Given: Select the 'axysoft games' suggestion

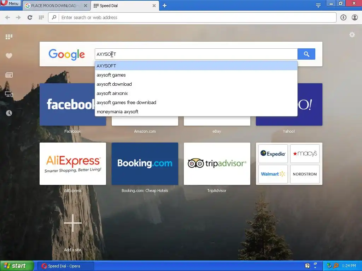Looking at the screenshot, I should pyautogui.click(x=196, y=75).
